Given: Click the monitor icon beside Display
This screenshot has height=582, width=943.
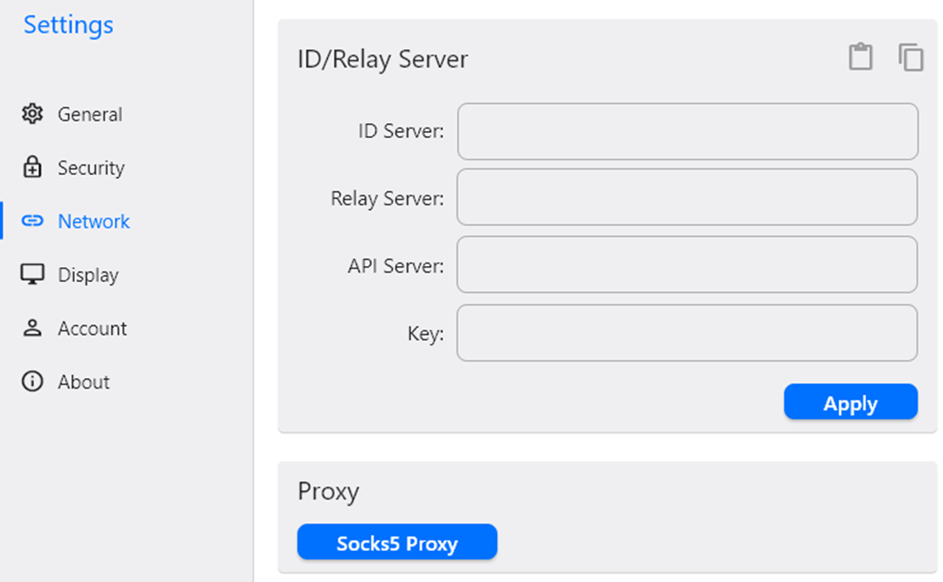Looking at the screenshot, I should click(x=32, y=274).
